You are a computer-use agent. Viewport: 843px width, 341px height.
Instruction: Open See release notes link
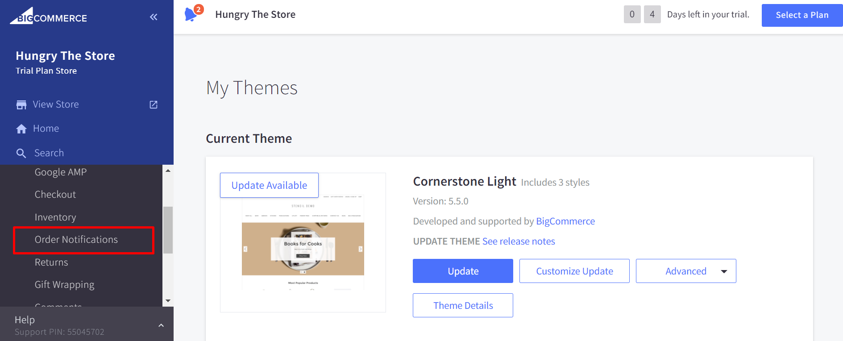point(519,241)
